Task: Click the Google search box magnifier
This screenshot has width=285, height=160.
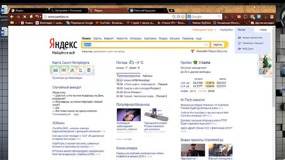Action: click(x=219, y=17)
